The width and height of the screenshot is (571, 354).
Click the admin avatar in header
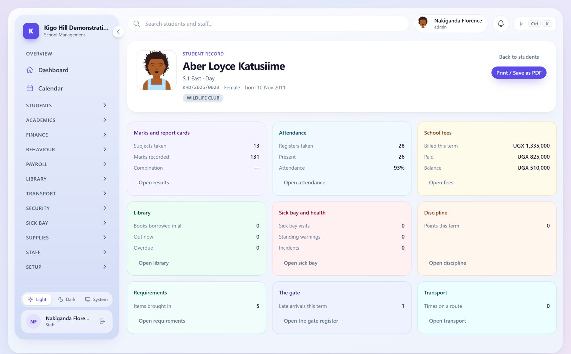click(x=423, y=23)
